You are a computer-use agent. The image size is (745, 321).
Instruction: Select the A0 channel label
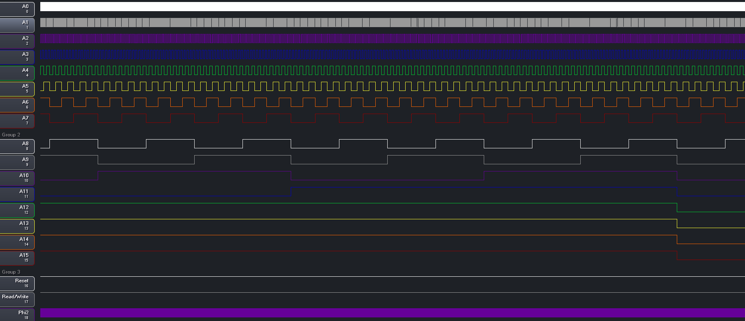click(17, 9)
